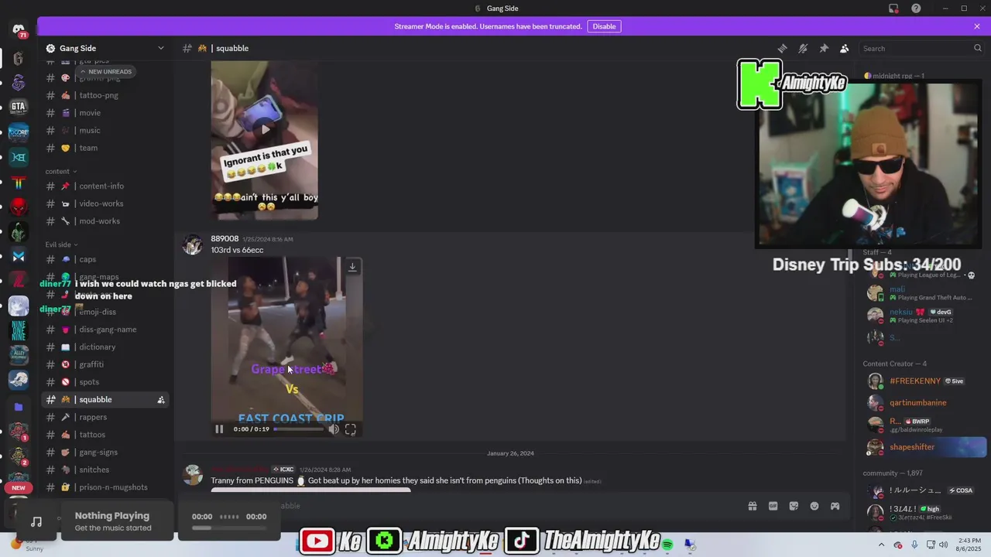Click music note icon in Nothing Playing widget

click(x=36, y=521)
